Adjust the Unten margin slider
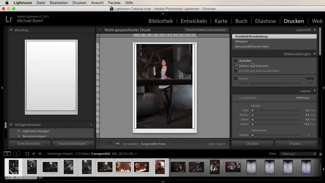The height and width of the screenshot is (183, 325). (252, 124)
